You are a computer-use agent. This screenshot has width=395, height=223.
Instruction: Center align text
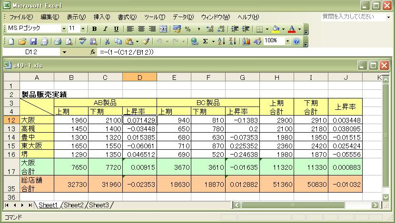[x=141, y=29]
